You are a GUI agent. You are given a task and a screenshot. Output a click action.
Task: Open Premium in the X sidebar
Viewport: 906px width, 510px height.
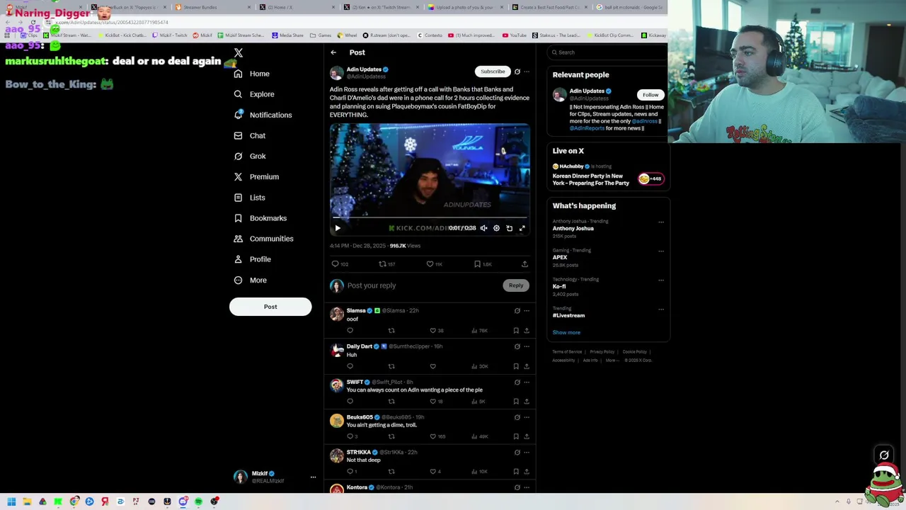[256, 176]
